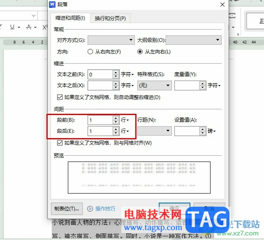Close the 段落 paragraph dialog
Viewport: 264px width, 240px height.
pyautogui.click(x=222, y=5)
